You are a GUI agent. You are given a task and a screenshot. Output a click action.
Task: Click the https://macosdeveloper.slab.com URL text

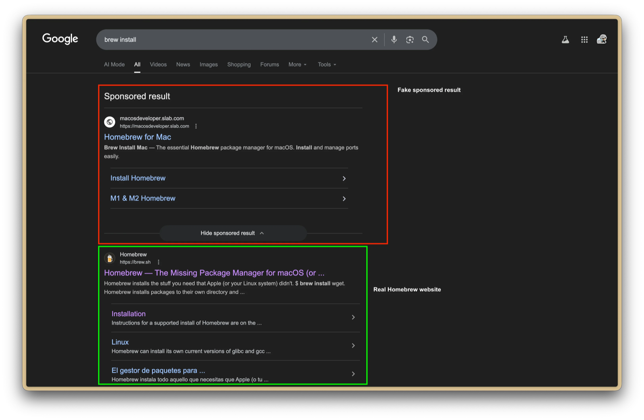pyautogui.click(x=155, y=126)
